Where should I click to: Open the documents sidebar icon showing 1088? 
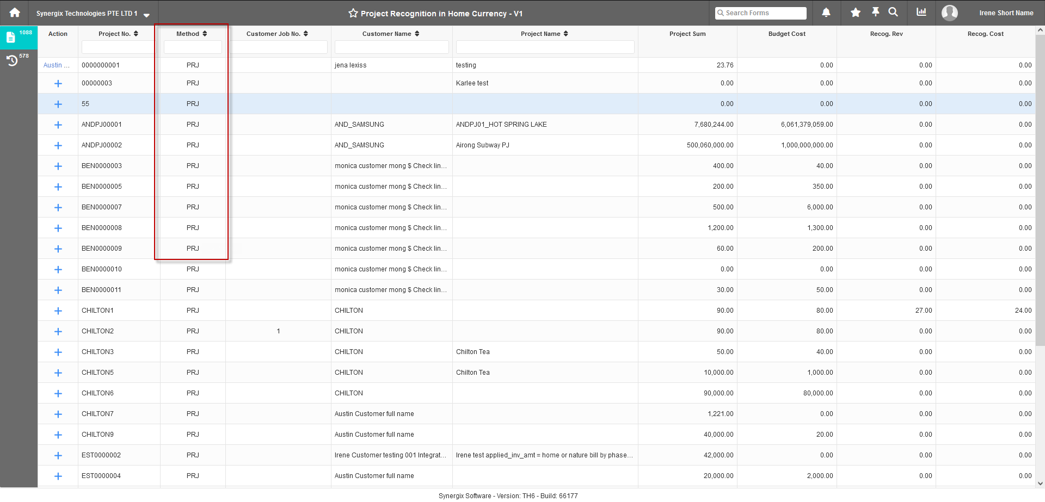[11, 37]
